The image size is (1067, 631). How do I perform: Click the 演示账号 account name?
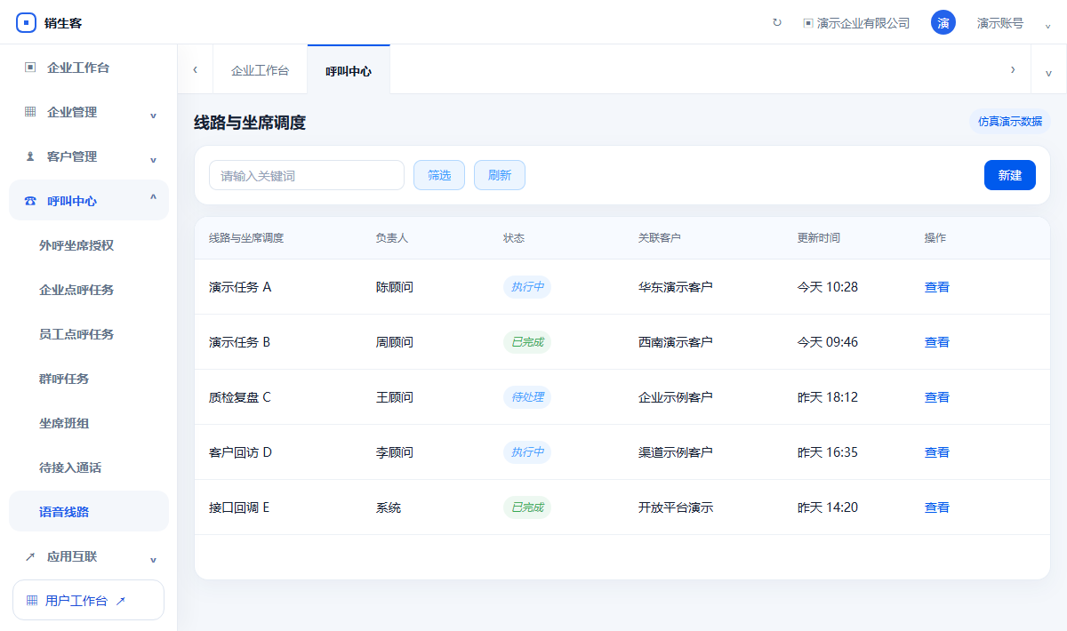[1000, 23]
